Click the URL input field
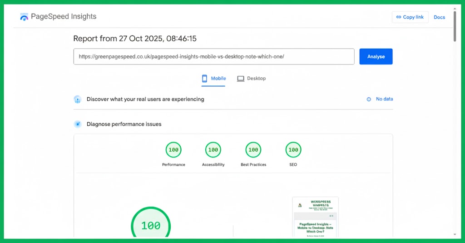465x243 pixels. (x=213, y=57)
